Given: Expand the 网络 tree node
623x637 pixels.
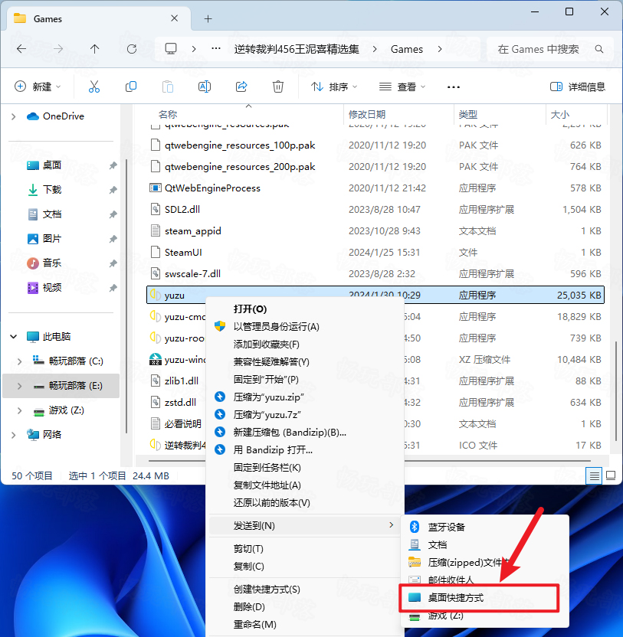Looking at the screenshot, I should [14, 435].
